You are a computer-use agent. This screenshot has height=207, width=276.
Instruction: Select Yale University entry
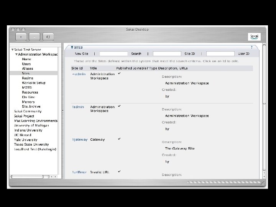[x=26, y=140]
